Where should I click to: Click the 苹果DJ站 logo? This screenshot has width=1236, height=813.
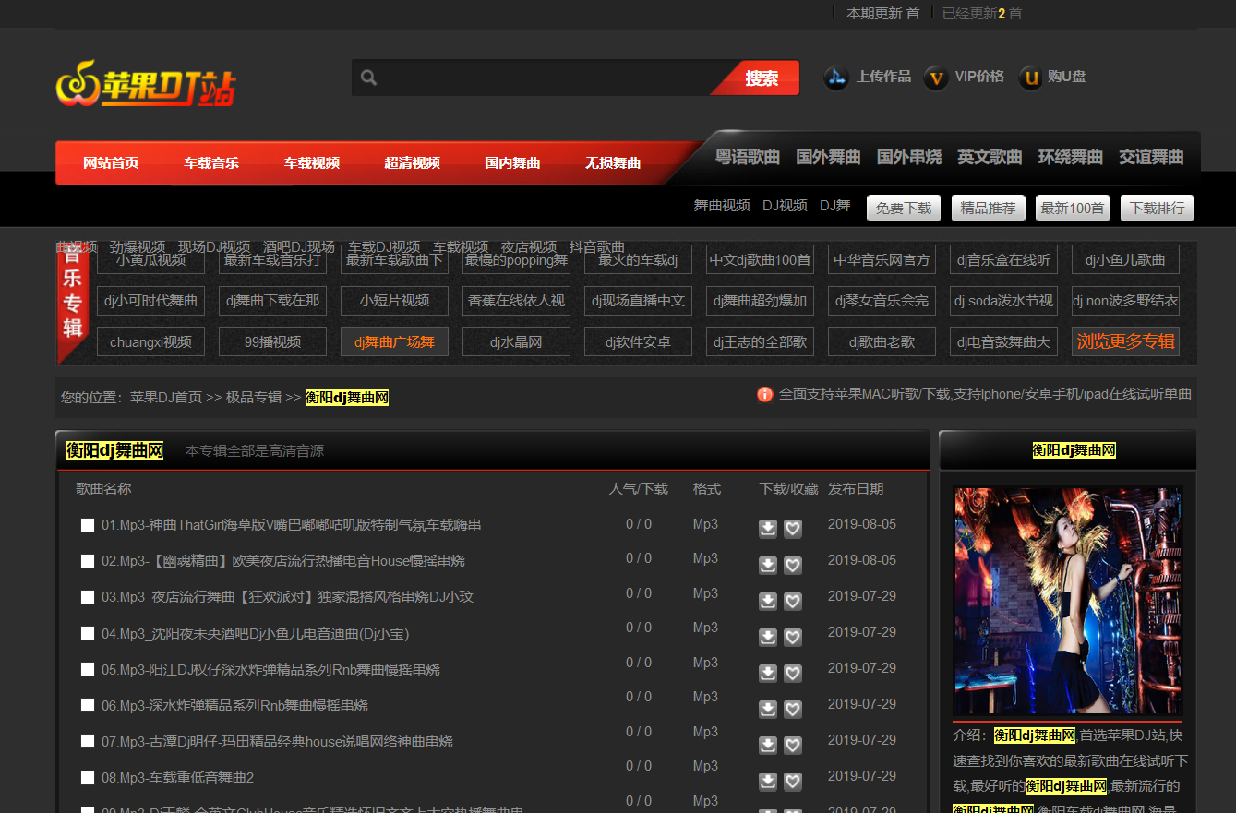coord(146,83)
